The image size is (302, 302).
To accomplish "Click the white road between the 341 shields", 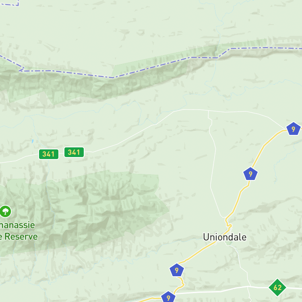I will tap(61, 153).
